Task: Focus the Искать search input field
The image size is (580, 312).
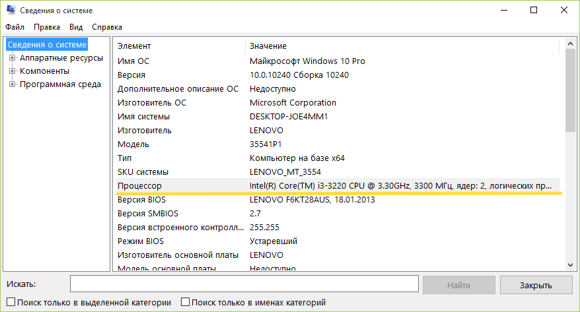Action: click(244, 284)
